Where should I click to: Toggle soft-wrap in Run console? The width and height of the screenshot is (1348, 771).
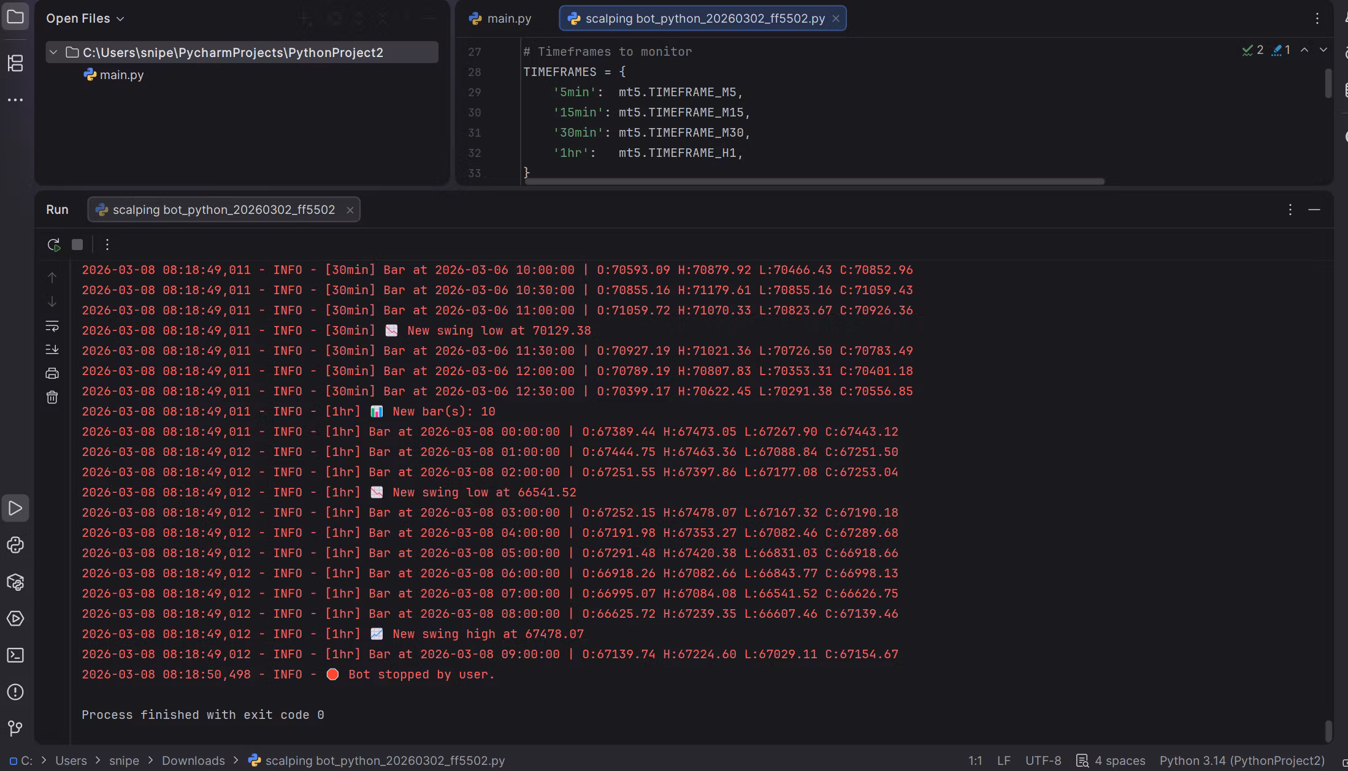52,325
